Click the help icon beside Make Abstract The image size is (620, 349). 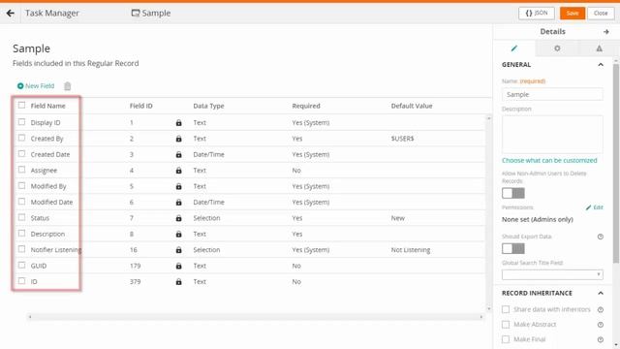point(601,325)
